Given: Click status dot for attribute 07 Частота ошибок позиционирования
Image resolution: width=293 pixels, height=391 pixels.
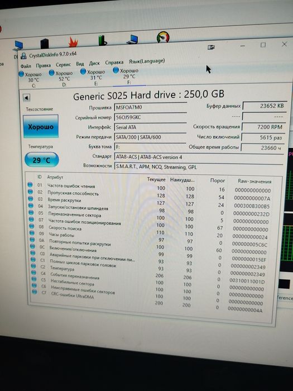Looking at the screenshot, I should 31,219.
